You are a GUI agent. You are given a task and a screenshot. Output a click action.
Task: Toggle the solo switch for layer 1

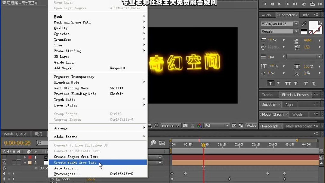[14, 157]
